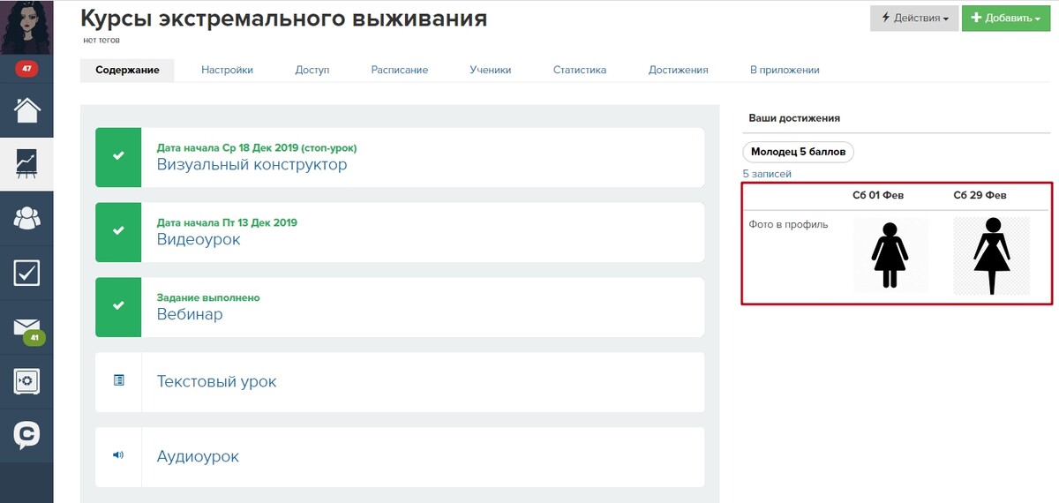The width and height of the screenshot is (1059, 503).
Task: Open the Статистика tab
Action: [580, 71]
